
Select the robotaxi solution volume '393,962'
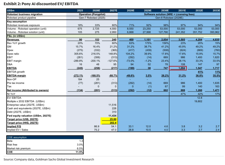[x=214, y=32]
